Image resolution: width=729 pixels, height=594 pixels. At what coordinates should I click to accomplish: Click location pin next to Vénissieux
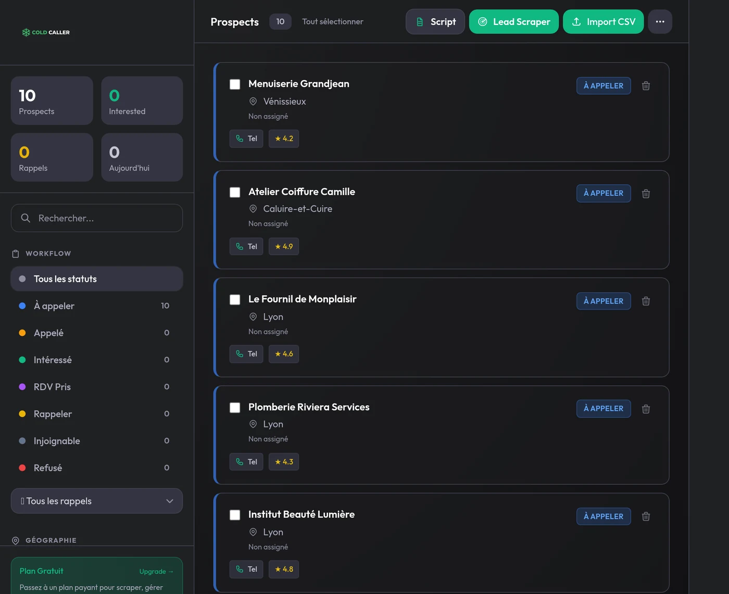253,102
